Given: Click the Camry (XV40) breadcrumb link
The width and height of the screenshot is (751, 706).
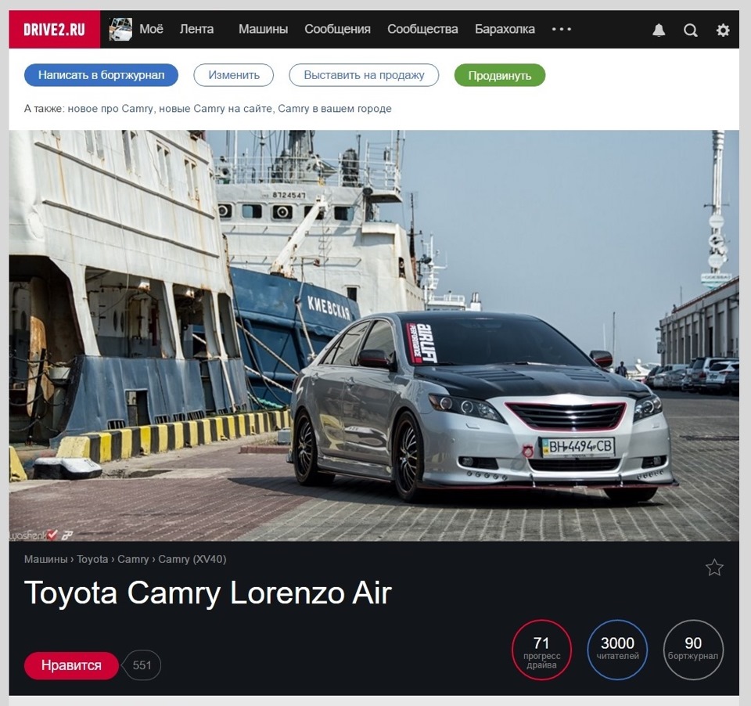Looking at the screenshot, I should (x=192, y=559).
